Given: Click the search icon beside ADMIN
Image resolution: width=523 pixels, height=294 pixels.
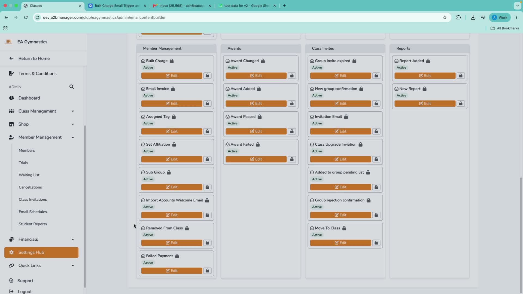Looking at the screenshot, I should click(71, 87).
